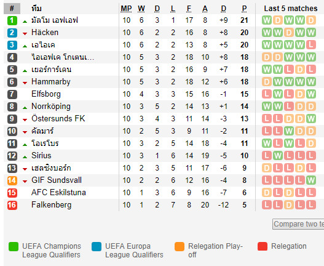Image resolution: width=324 pixels, height=266 pixels.
Task: Click the red down arrow beside Hammarby
Action: tap(25, 83)
